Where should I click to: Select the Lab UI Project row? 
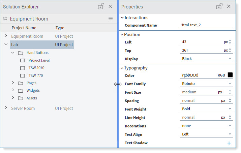(x=42, y=45)
